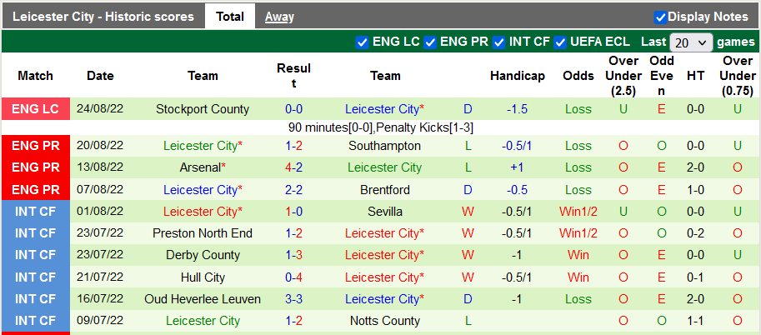The width and height of the screenshot is (761, 335).
Task: Click the 4-2 Arsenal match score
Action: pyautogui.click(x=293, y=167)
